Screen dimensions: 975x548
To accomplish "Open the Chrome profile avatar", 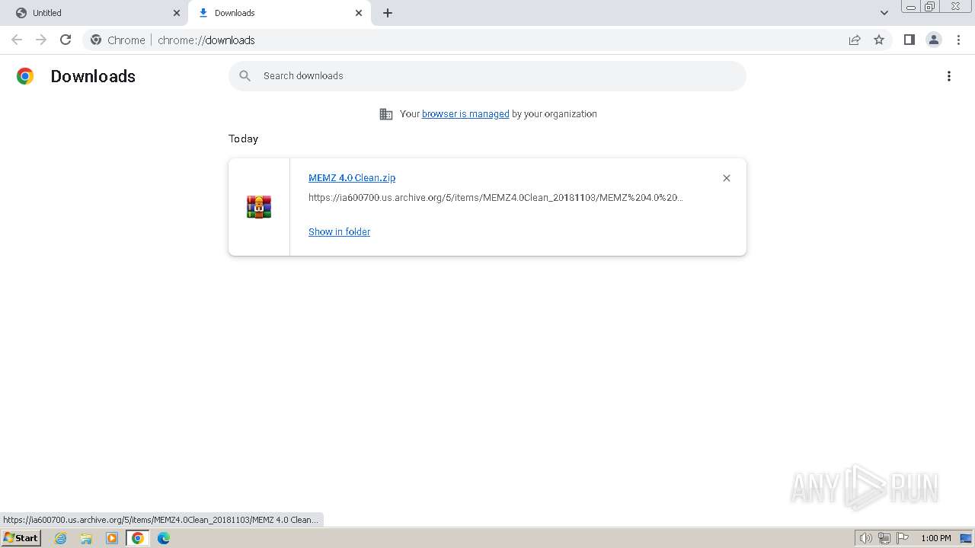I will tap(934, 40).
